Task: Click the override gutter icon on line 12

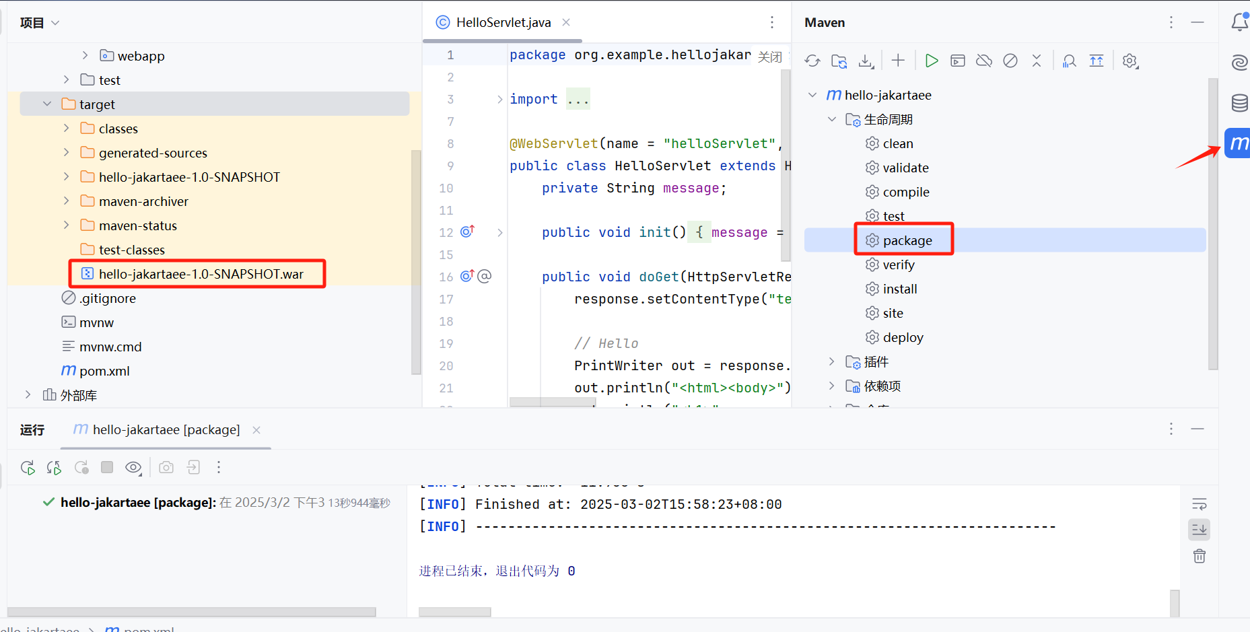Action: pos(468,232)
